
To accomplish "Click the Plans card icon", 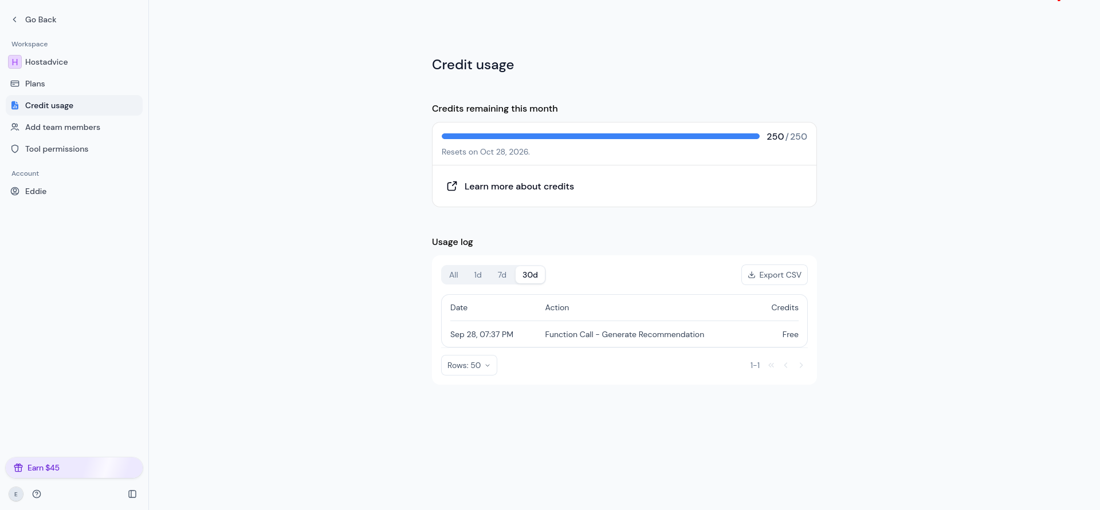I will coord(15,84).
